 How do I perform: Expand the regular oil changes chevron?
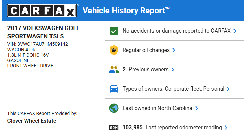coord(174,50)
